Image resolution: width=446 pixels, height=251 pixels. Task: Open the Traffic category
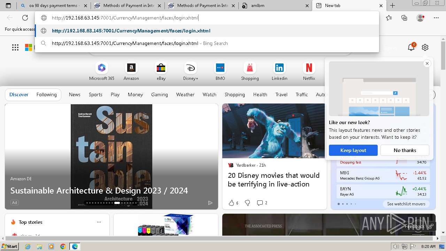coord(302,94)
